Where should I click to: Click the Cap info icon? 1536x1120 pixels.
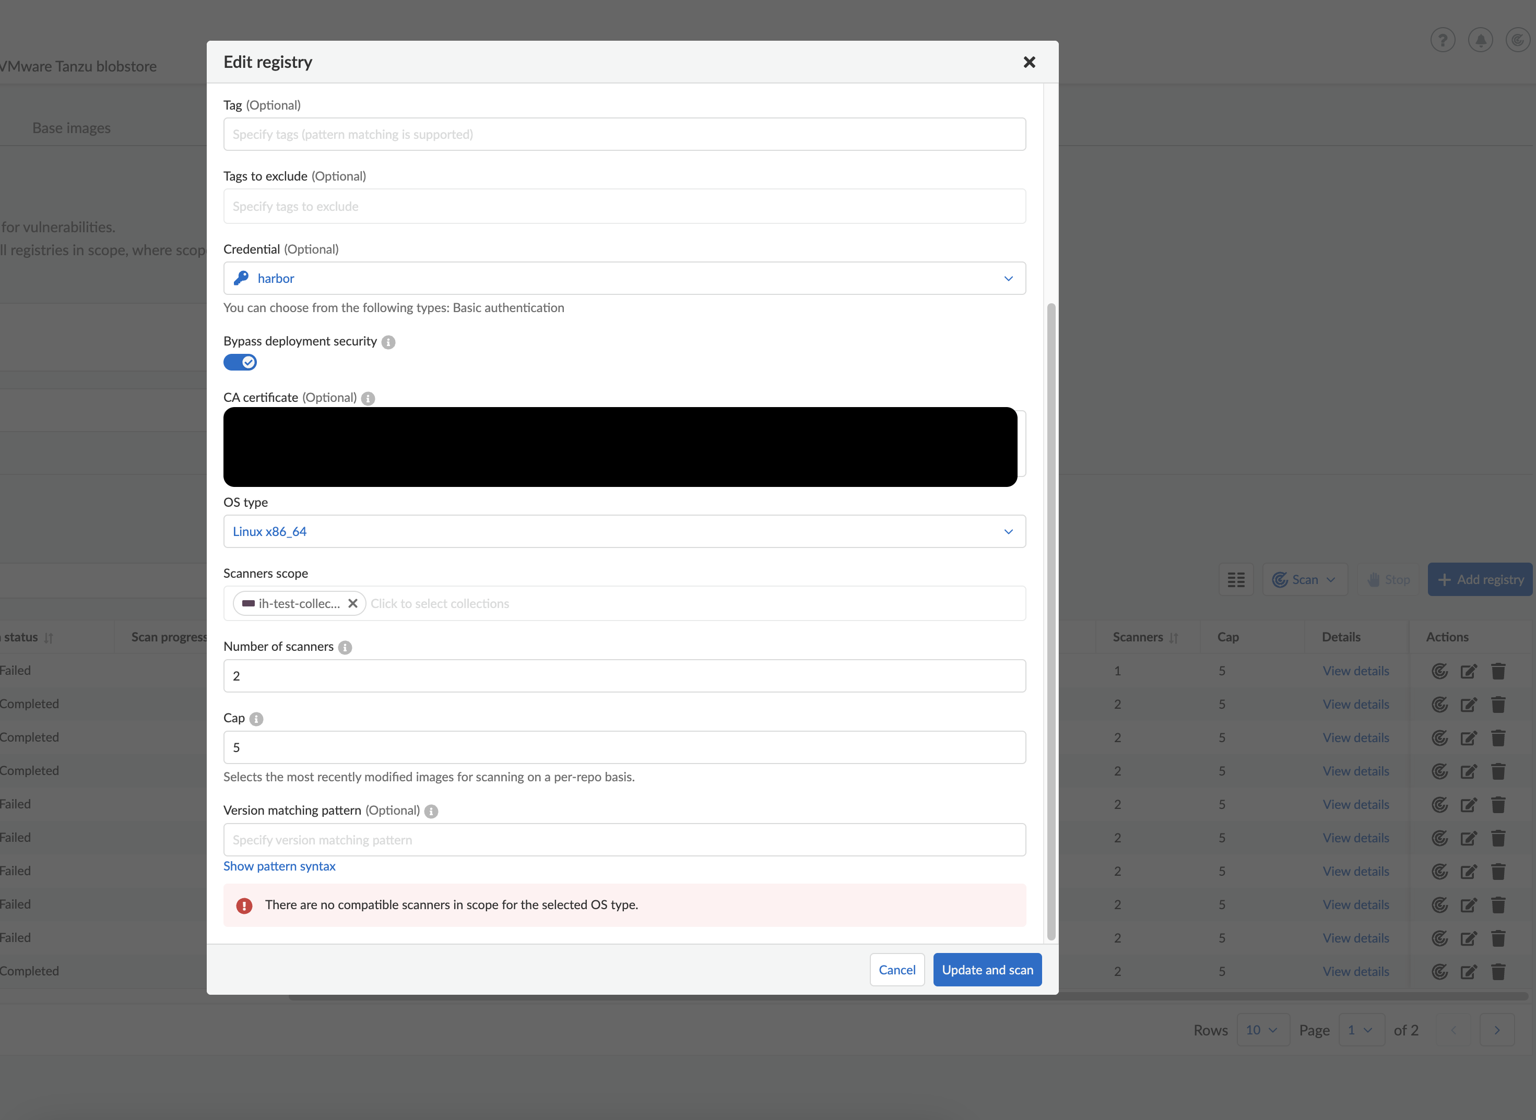click(256, 719)
